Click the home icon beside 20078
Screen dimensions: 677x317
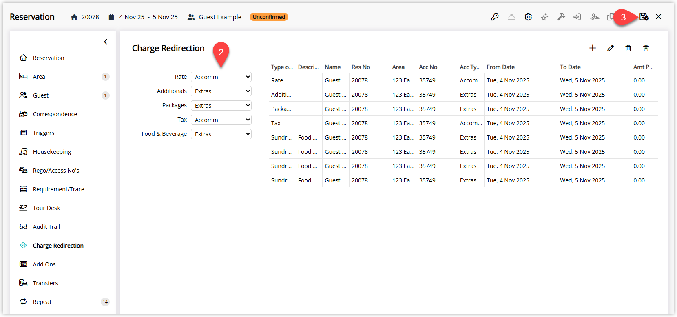74,17
